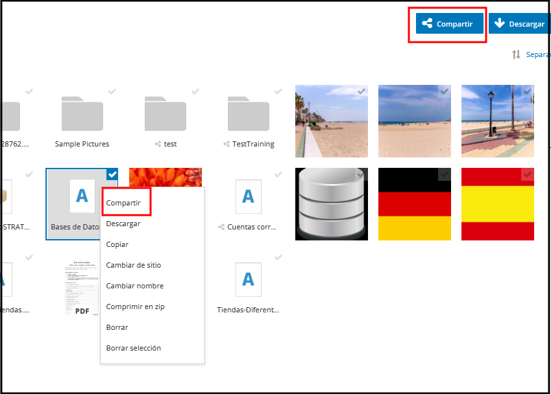Open the test shared folder icon
This screenshot has width=551, height=394.
coord(165,114)
